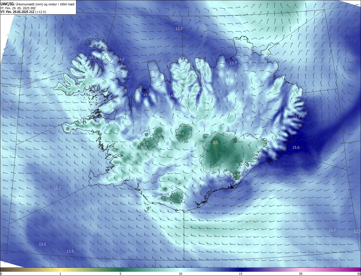Select the 14.1 value over the Westfjords

93,57
